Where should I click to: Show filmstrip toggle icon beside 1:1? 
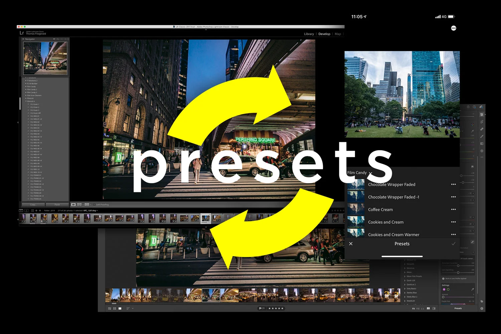[428, 308]
